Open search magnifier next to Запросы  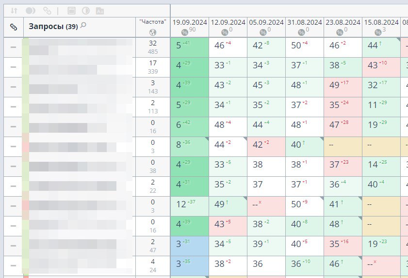point(83,25)
